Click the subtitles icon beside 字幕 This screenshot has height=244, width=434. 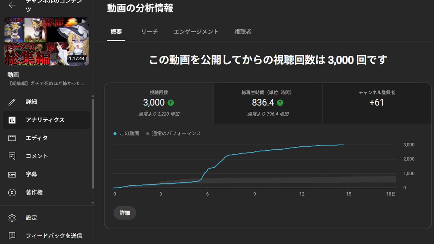coord(12,174)
